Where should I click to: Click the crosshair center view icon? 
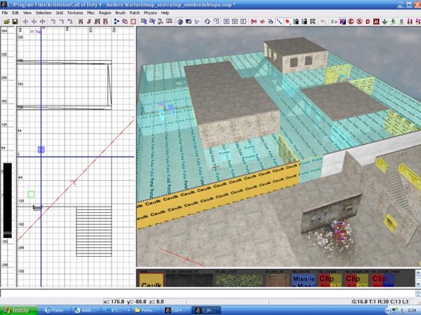click(x=207, y=22)
